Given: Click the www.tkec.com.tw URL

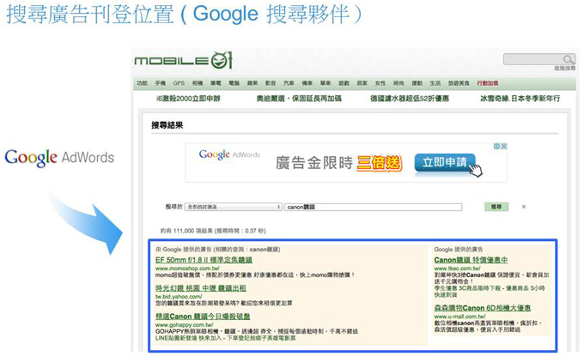Looking at the screenshot, I should pos(458,268).
